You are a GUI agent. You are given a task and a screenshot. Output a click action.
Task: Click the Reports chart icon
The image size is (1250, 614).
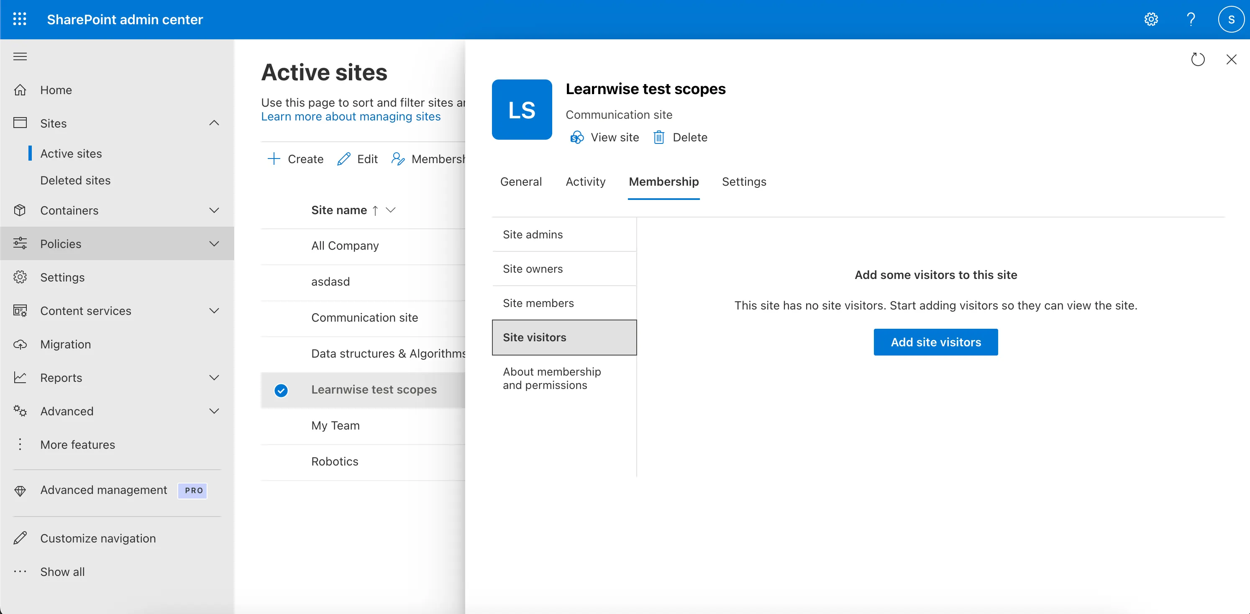[x=20, y=378]
